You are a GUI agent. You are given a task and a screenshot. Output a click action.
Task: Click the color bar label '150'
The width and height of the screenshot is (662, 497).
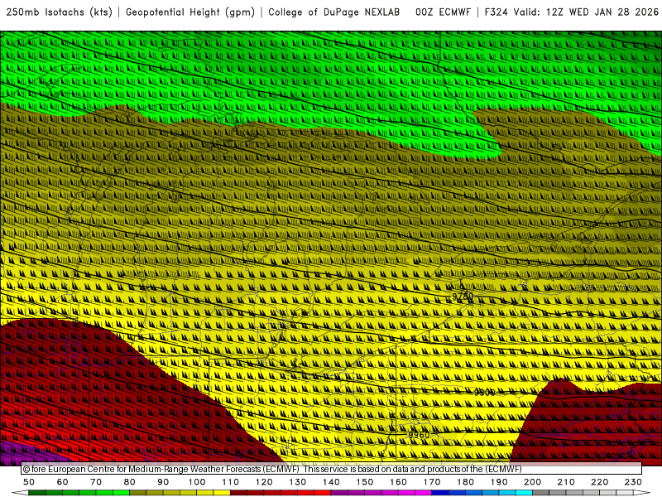(x=365, y=482)
